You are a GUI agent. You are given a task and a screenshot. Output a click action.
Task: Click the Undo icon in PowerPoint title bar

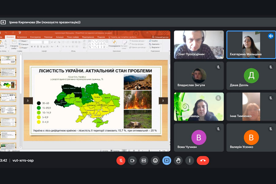click(6, 33)
